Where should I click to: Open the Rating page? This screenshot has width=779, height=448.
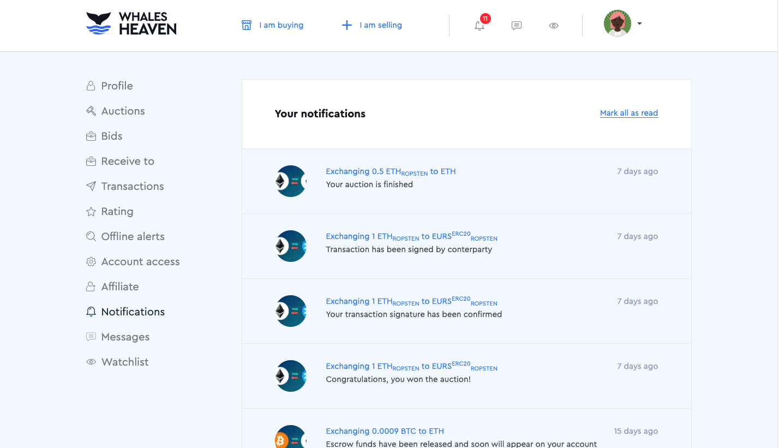(x=117, y=211)
